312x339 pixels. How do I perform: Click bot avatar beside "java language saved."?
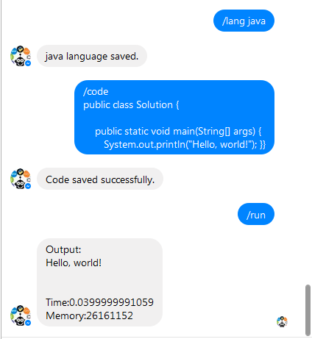[21, 56]
